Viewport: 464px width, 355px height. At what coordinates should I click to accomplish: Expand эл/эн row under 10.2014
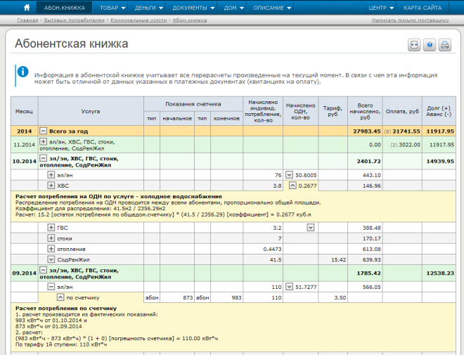pyautogui.click(x=51, y=175)
